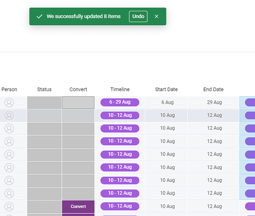Click the Start Date column header
This screenshot has height=216, width=255.
tap(166, 89)
